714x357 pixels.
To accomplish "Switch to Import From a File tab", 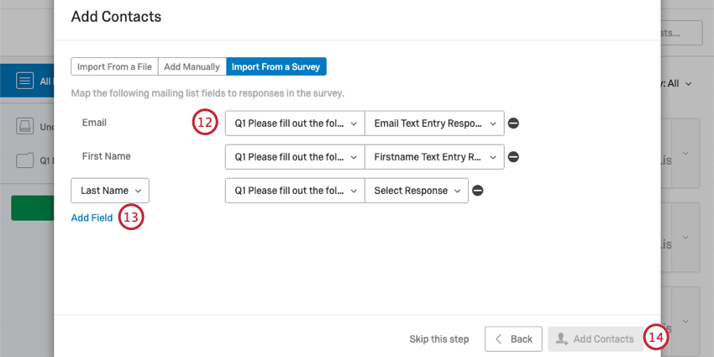I will (114, 66).
